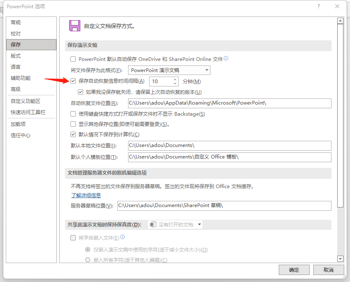Click the 保存演示文稿 section heading
This screenshot has width=350, height=282.
[82, 45]
